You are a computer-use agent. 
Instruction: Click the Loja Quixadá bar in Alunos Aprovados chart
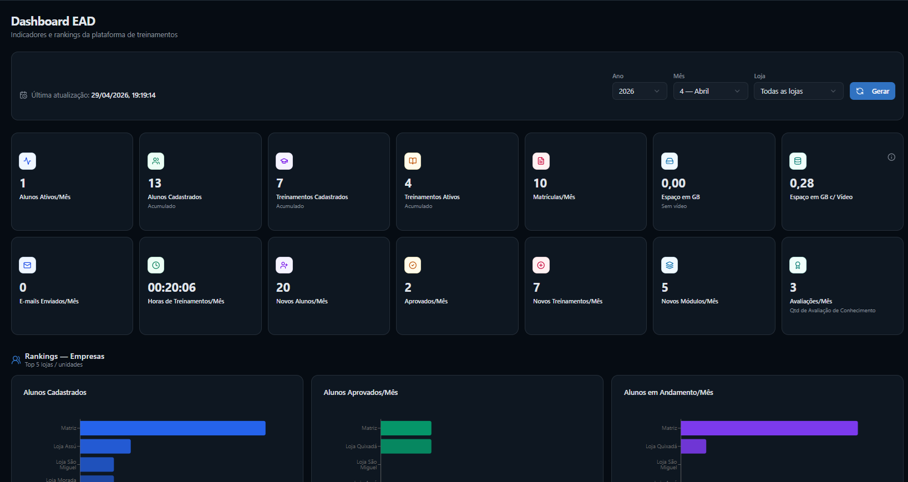(x=406, y=447)
